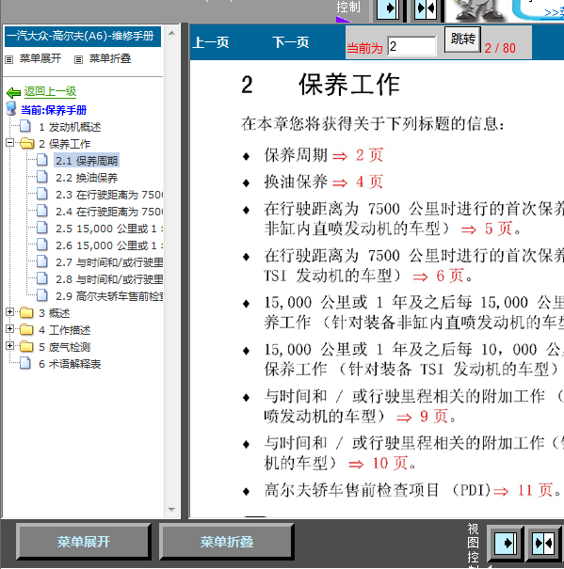Go to previous page with 上一页
Image resolution: width=564 pixels, height=569 pixels.
pyautogui.click(x=211, y=42)
